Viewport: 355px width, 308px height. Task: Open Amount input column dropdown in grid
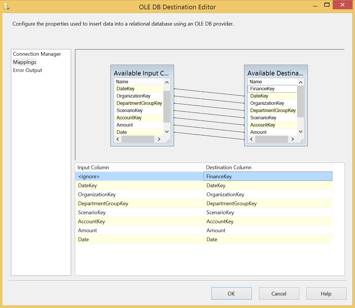pyautogui.click(x=139, y=230)
